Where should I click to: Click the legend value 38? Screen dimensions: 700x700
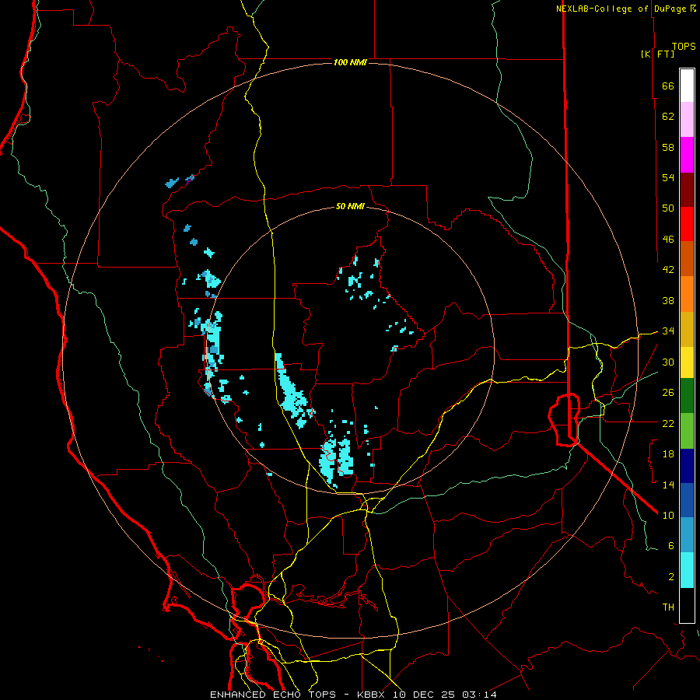tap(668, 300)
